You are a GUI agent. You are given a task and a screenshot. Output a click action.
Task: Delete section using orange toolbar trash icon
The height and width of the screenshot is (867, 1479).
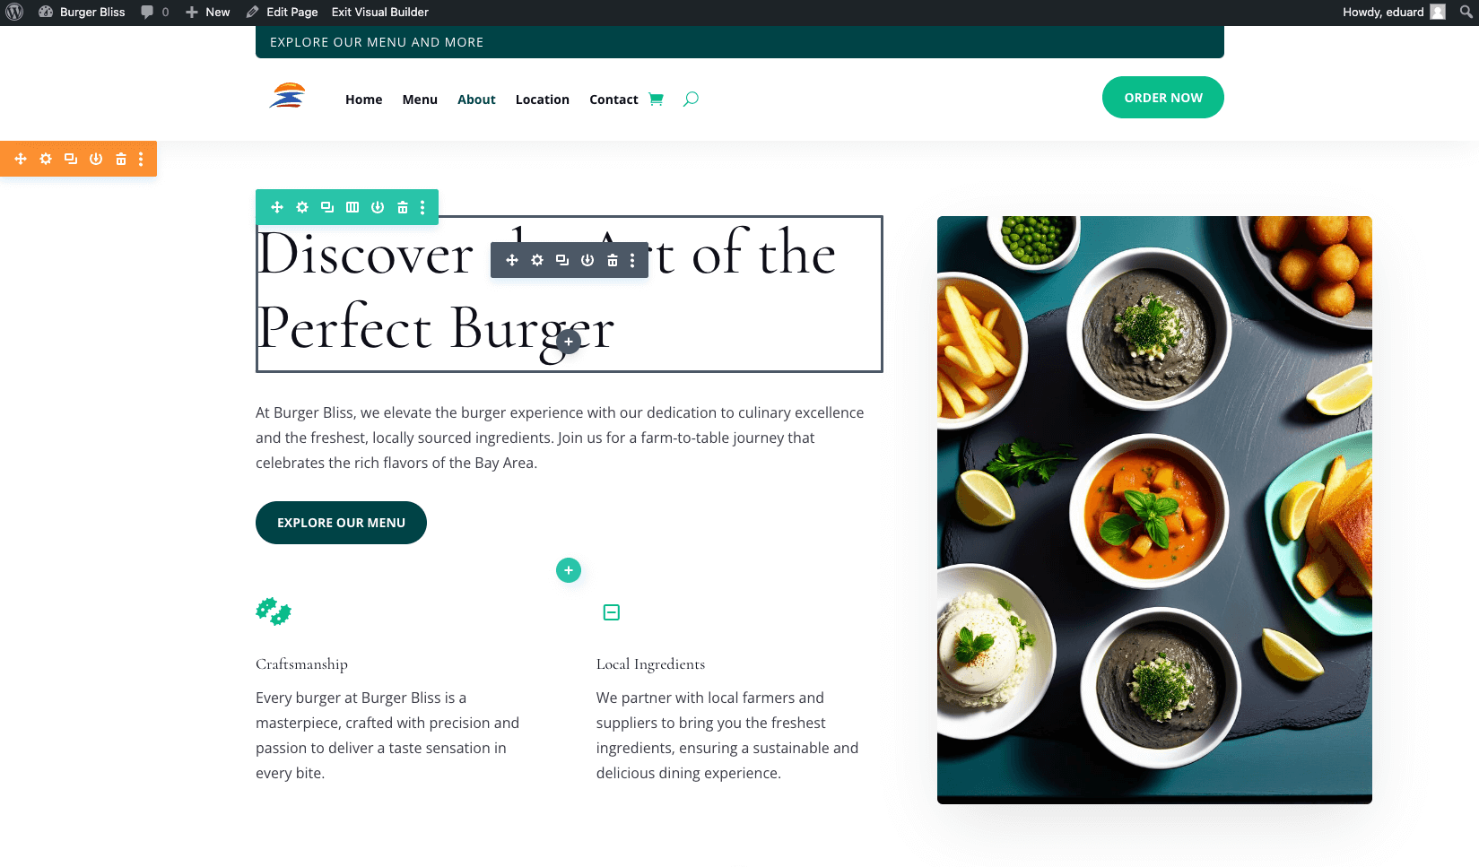[x=121, y=159]
